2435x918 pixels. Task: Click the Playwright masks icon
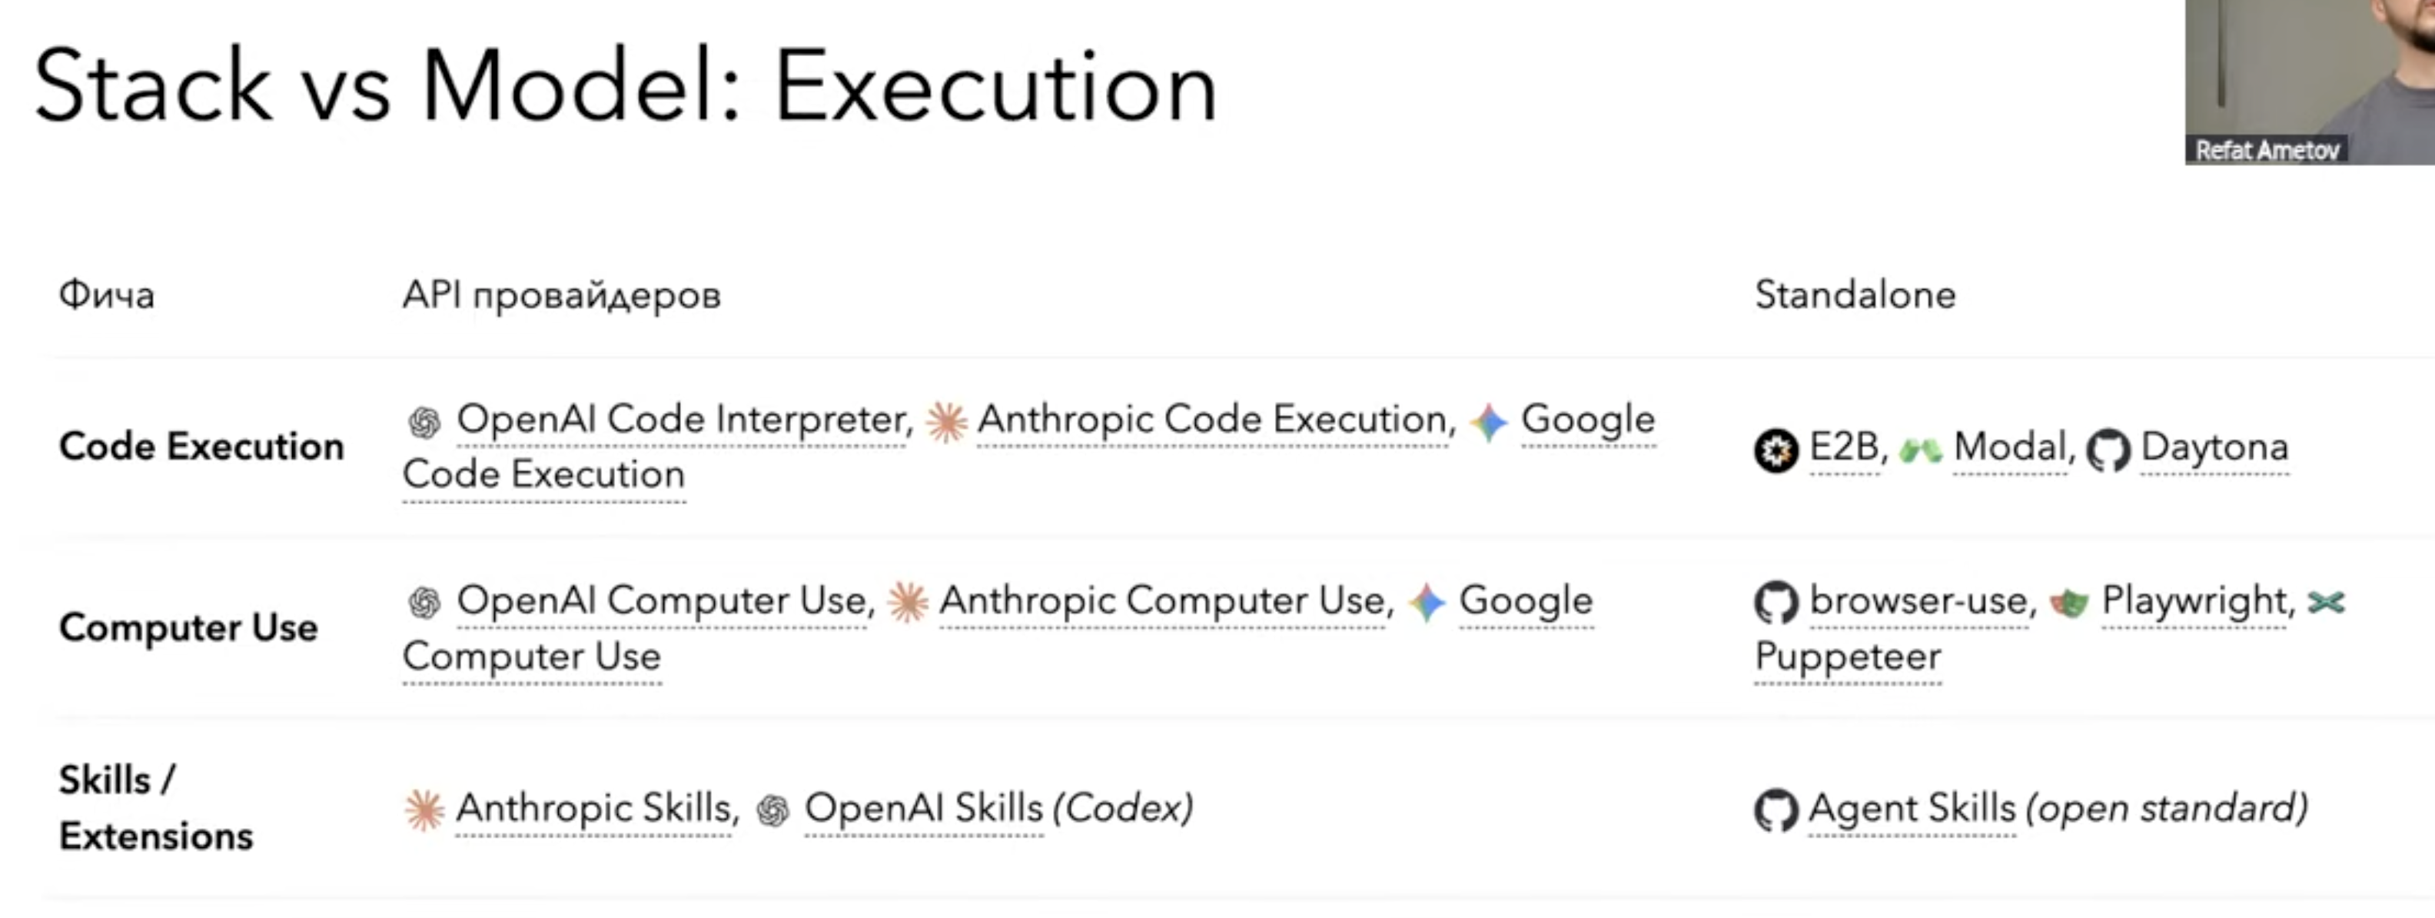[x=2068, y=604]
